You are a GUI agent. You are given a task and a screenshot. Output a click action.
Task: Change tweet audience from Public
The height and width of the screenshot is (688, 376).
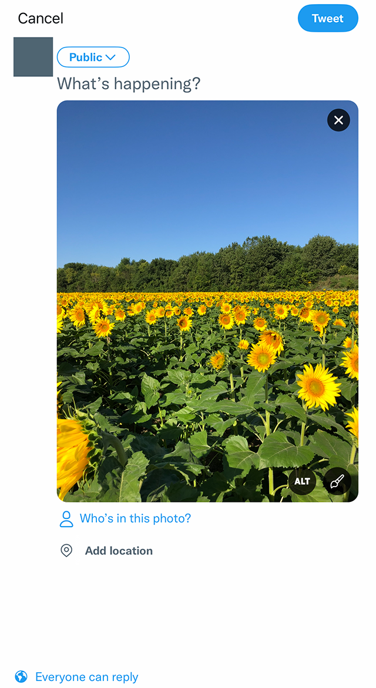pos(93,57)
